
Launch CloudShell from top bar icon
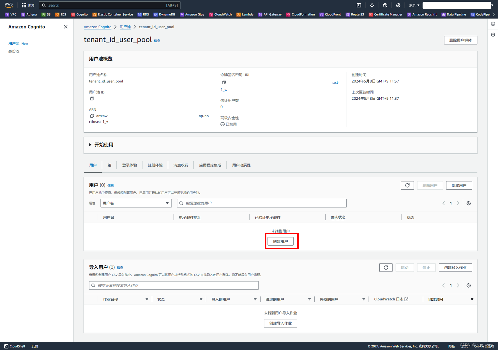point(359,5)
